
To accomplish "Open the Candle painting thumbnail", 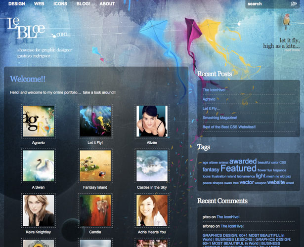I will [x=95, y=210].
